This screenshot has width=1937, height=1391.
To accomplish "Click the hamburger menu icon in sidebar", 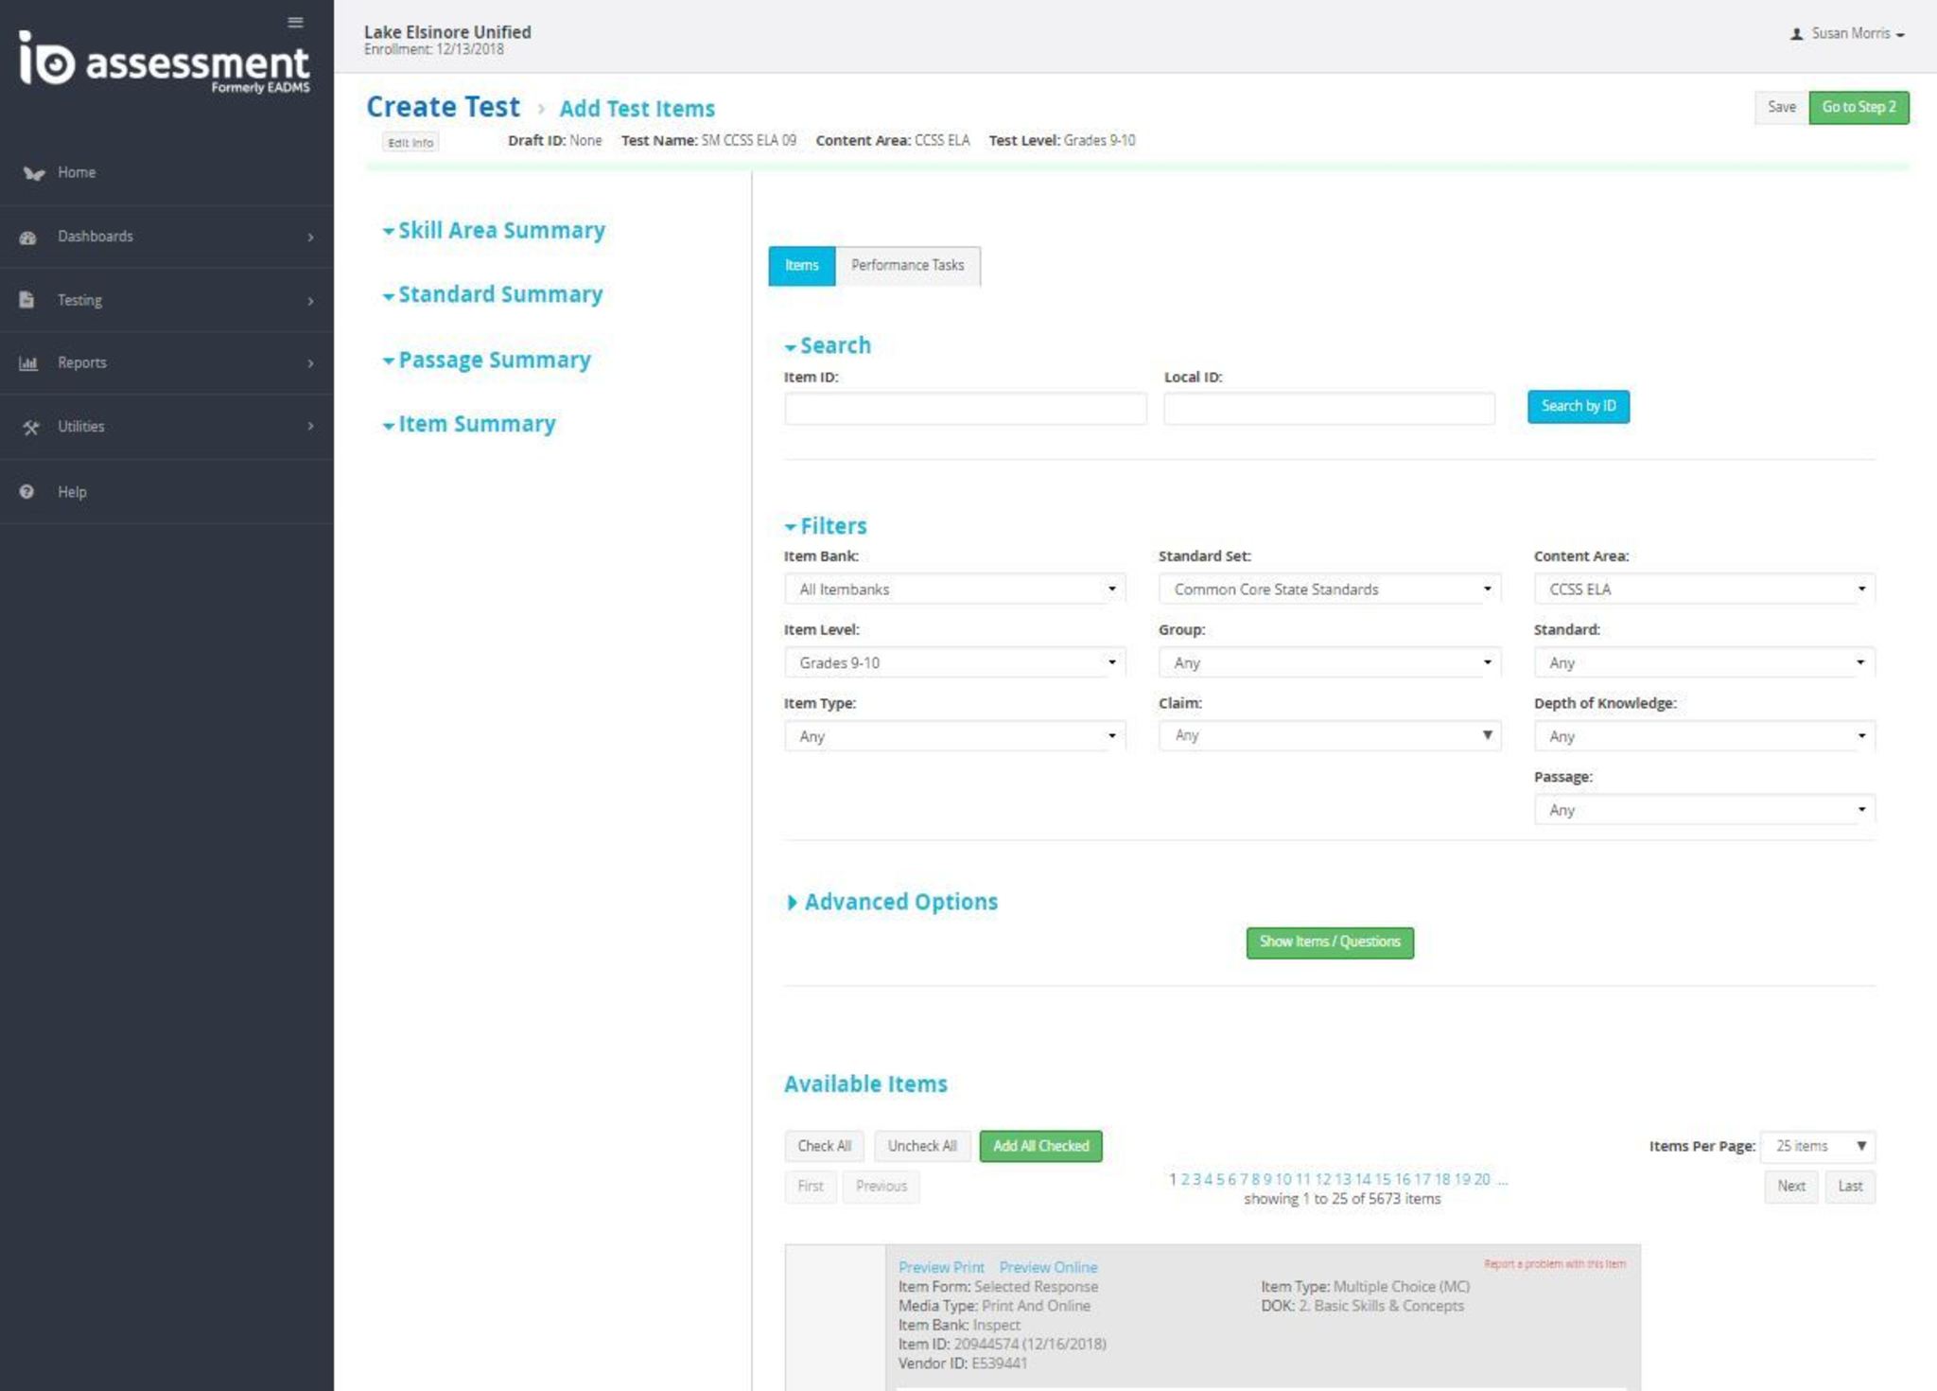I will tap(295, 22).
